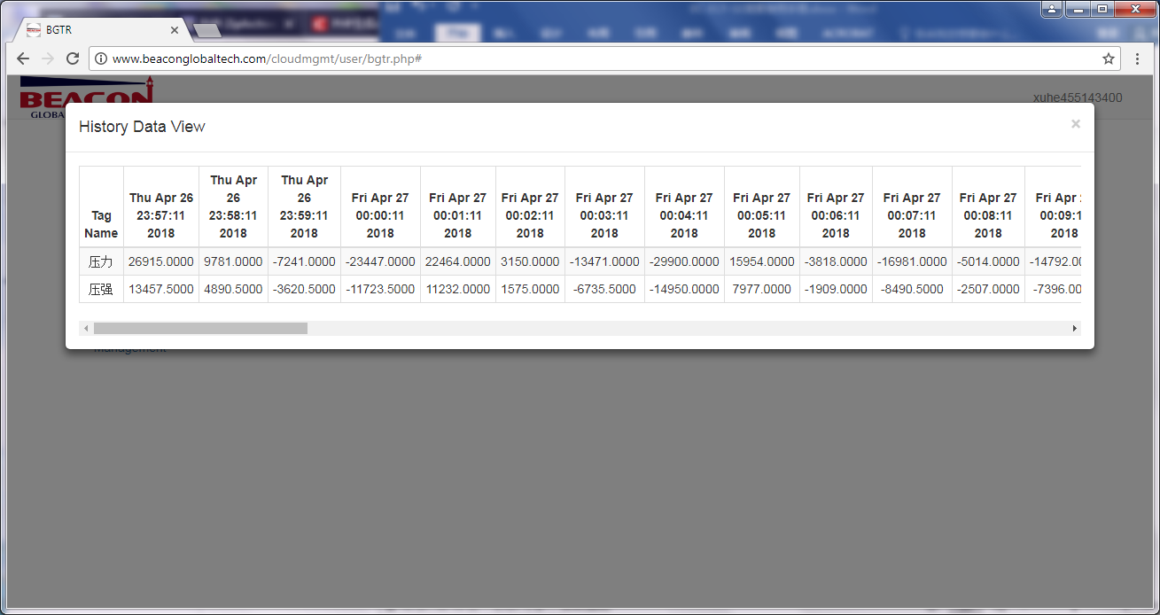1160x615 pixels.
Task: Click the horizontal scrollbar thumb under table
Action: 200,329
